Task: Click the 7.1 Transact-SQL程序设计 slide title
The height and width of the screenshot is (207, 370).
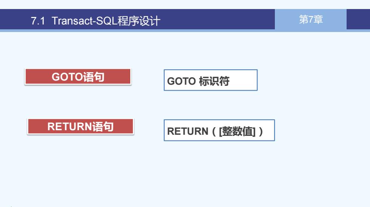Action: [96, 21]
